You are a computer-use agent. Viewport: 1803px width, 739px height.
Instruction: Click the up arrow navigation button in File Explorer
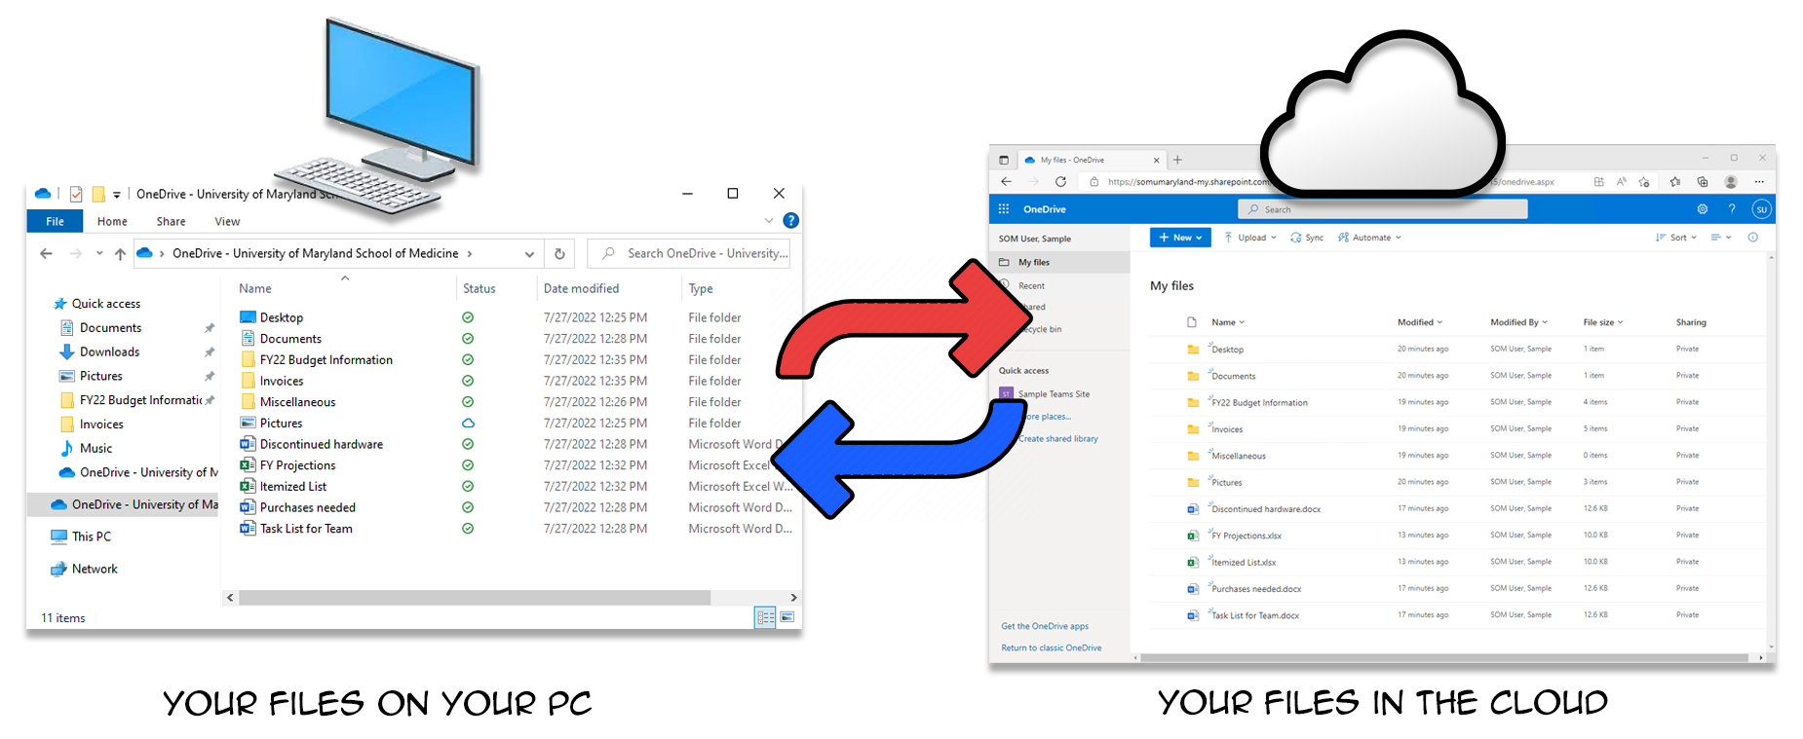click(120, 254)
